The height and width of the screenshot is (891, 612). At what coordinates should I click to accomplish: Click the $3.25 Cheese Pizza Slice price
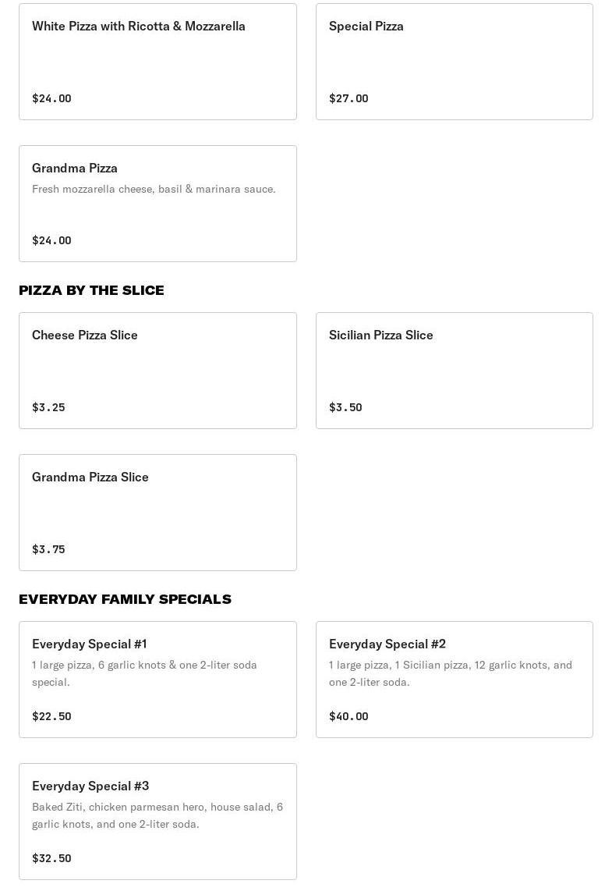pos(48,407)
